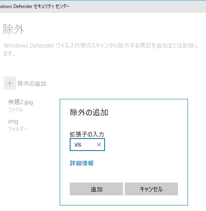Click the xls text in the extension box
This screenshot has height=211, width=206.
78,145
